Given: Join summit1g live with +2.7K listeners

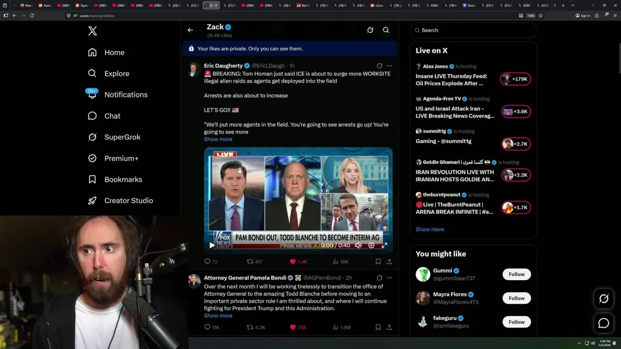Looking at the screenshot, I should 516,144.
